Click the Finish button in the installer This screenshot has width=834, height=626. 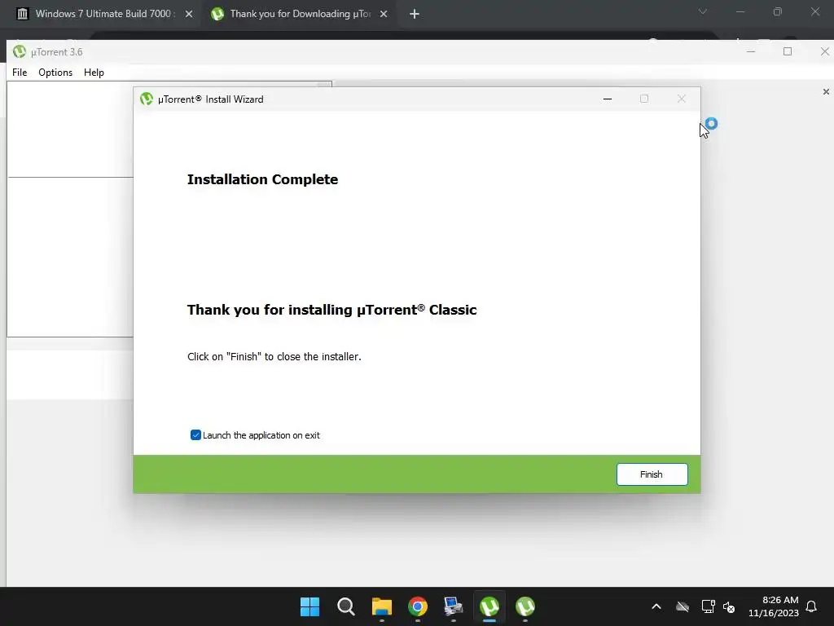(x=652, y=474)
